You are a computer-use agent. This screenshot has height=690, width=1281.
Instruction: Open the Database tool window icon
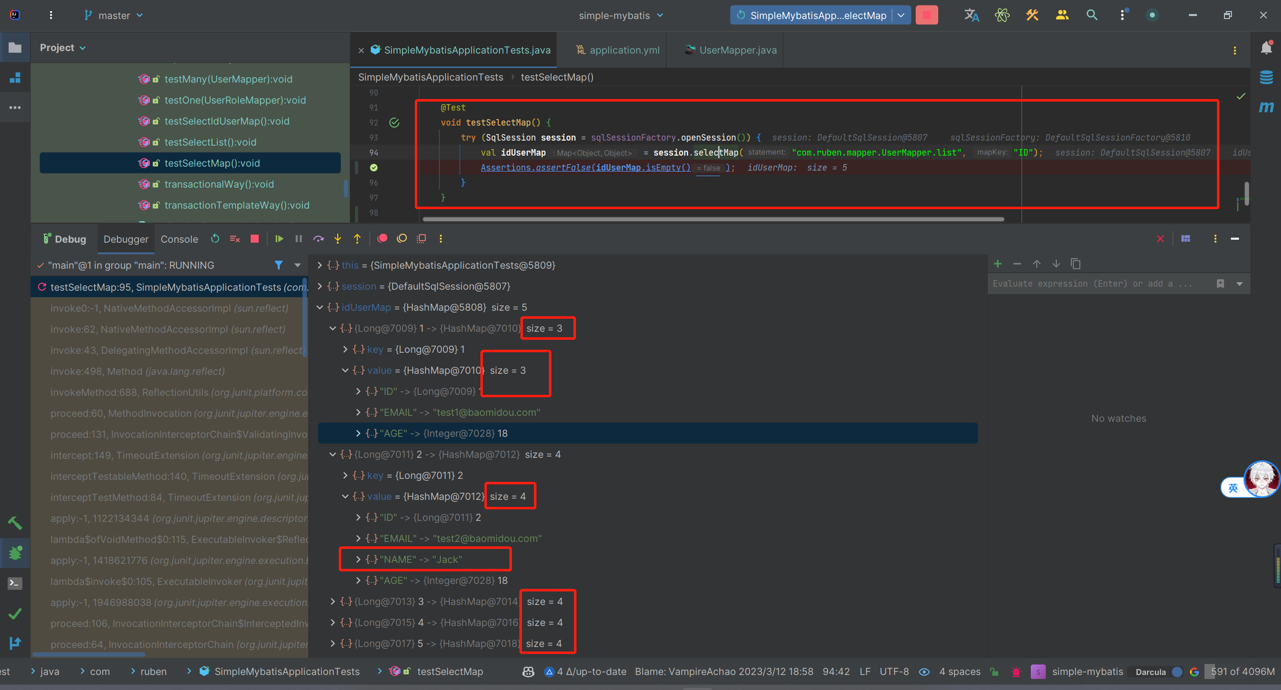[x=1266, y=78]
